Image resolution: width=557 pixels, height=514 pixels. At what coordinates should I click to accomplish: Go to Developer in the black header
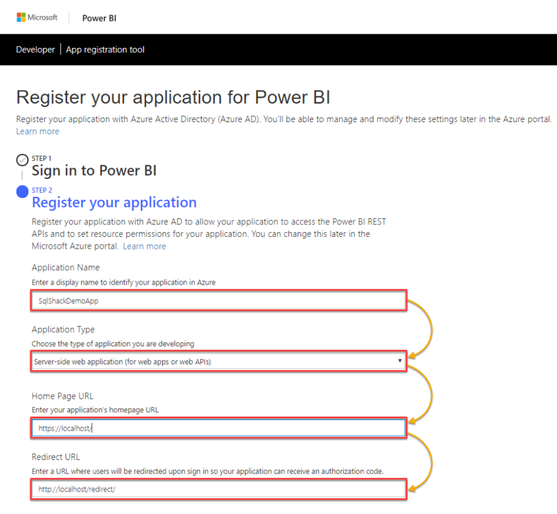pos(35,50)
